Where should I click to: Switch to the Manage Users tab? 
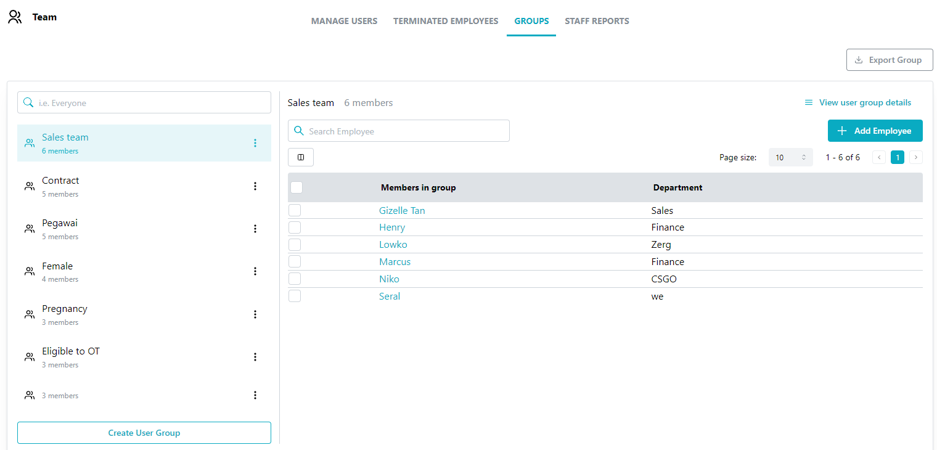(x=344, y=21)
